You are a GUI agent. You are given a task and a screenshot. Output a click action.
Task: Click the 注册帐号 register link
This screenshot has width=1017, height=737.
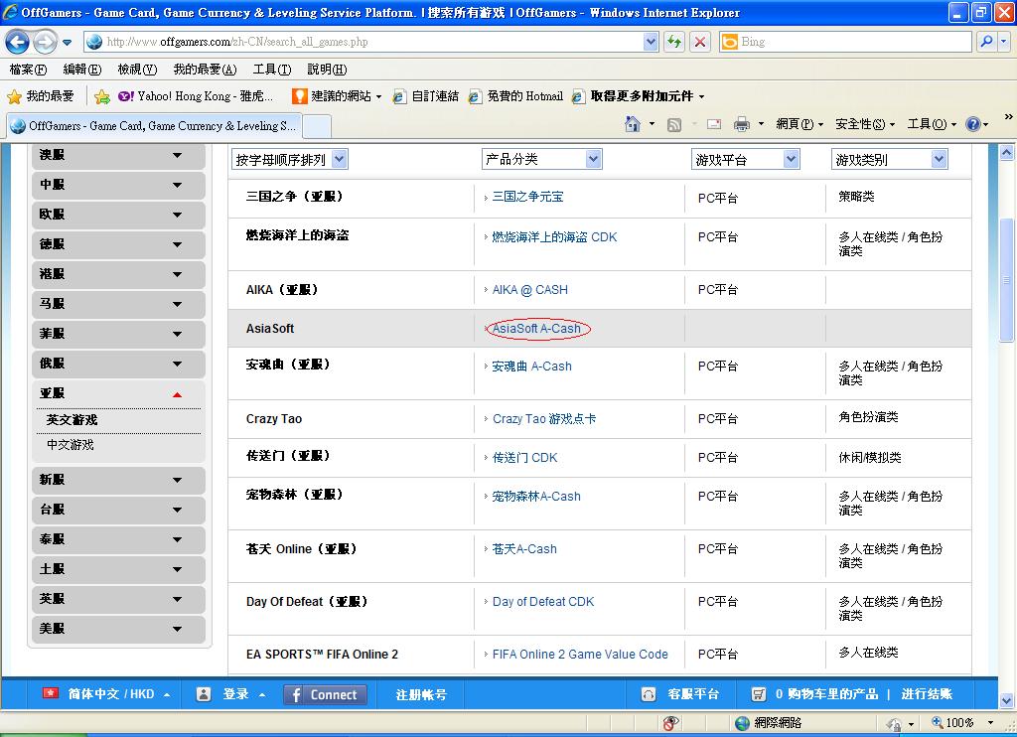[x=421, y=695]
